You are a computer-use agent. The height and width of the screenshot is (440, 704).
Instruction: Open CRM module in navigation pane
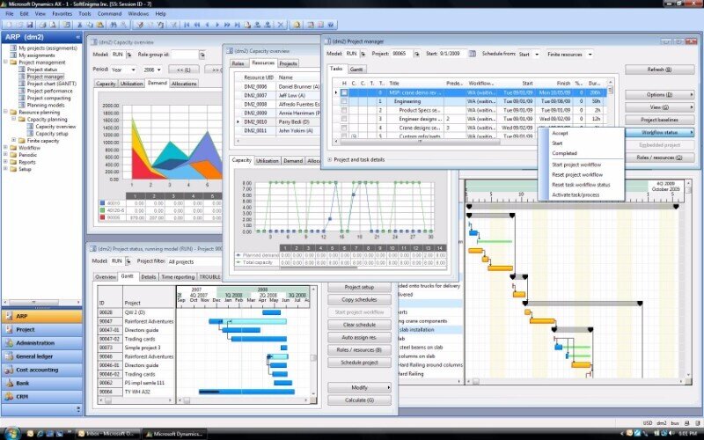(x=41, y=397)
